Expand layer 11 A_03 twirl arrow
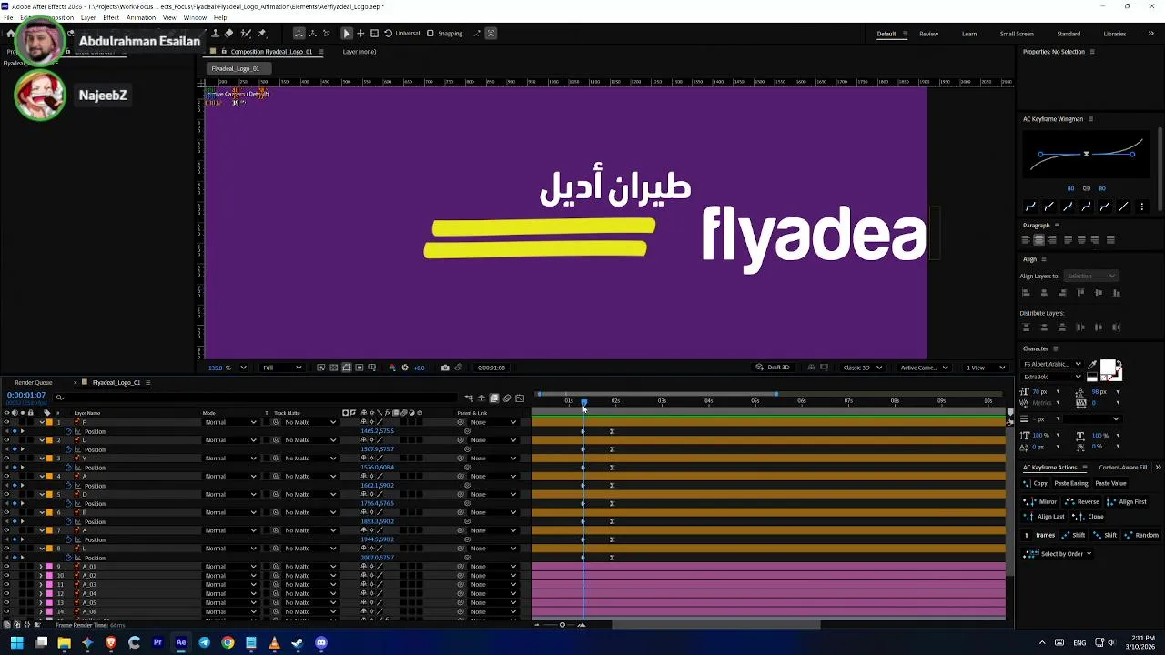The width and height of the screenshot is (1165, 655). coord(41,585)
